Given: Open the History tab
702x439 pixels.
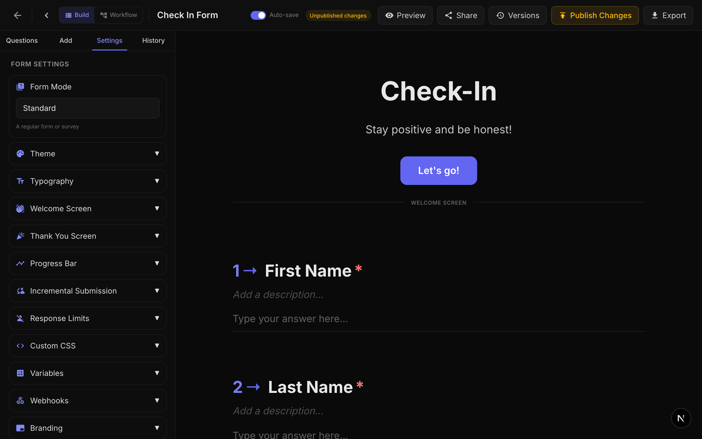Looking at the screenshot, I should (x=154, y=40).
